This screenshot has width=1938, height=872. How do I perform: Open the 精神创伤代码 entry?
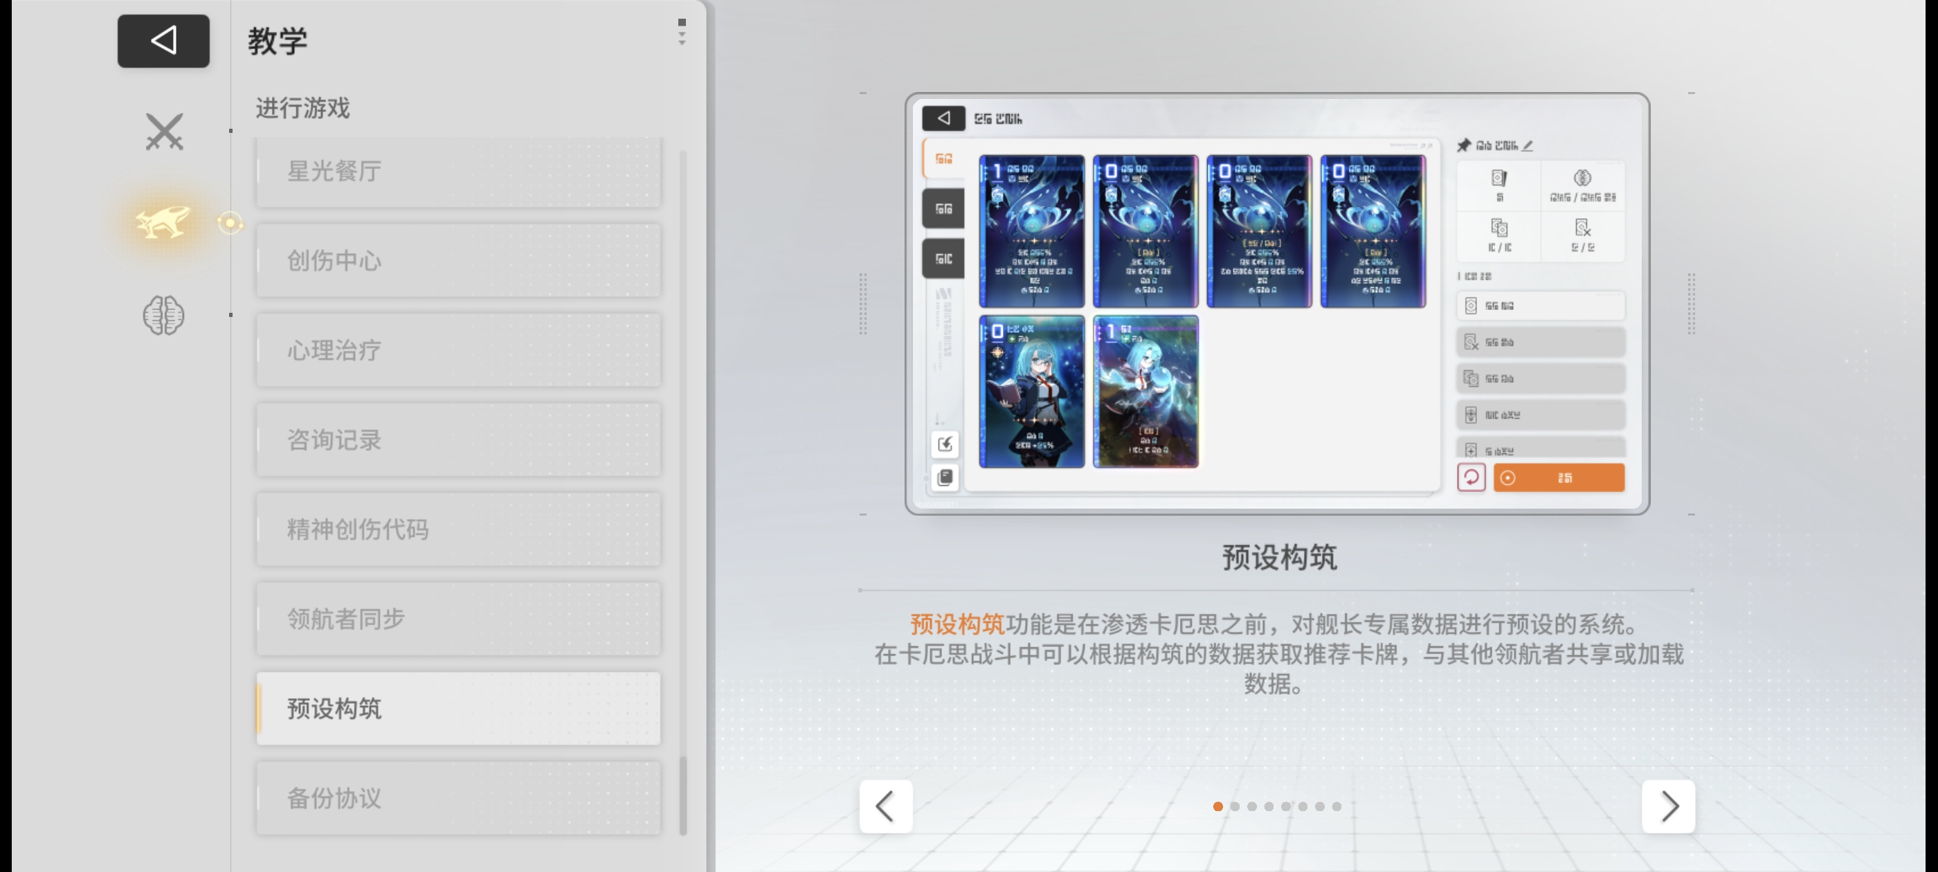point(458,529)
